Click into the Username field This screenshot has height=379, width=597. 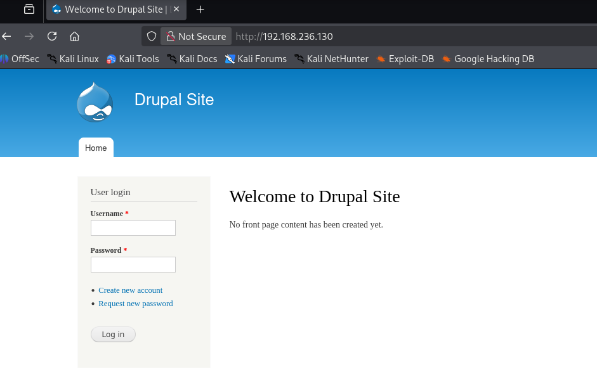(133, 228)
